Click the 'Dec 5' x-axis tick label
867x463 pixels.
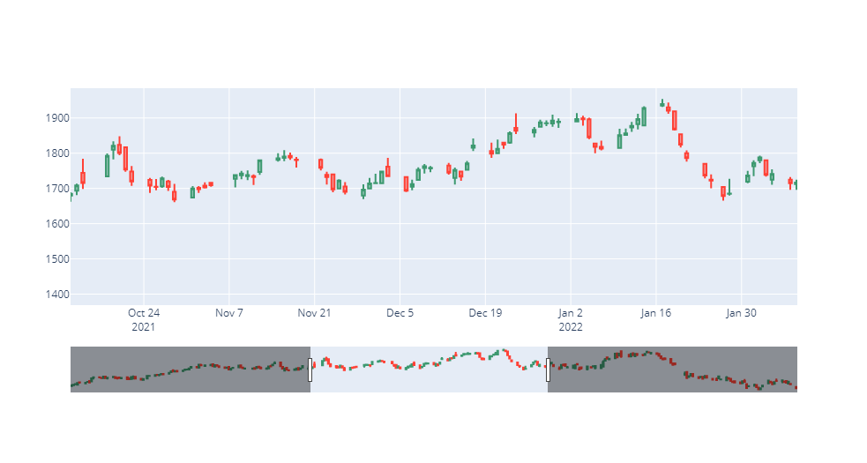click(x=400, y=313)
